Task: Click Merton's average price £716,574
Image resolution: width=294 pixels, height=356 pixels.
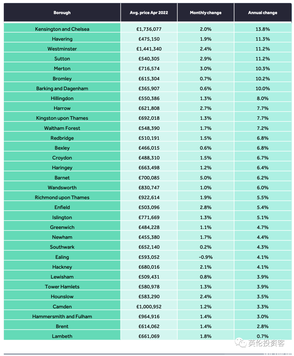Action: [x=149, y=69]
